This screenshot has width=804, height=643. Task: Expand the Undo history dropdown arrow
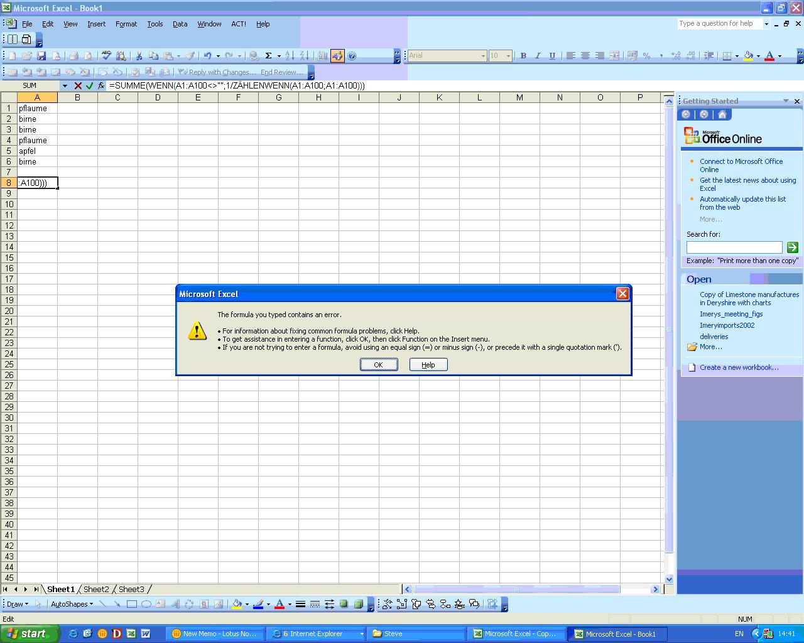point(218,56)
